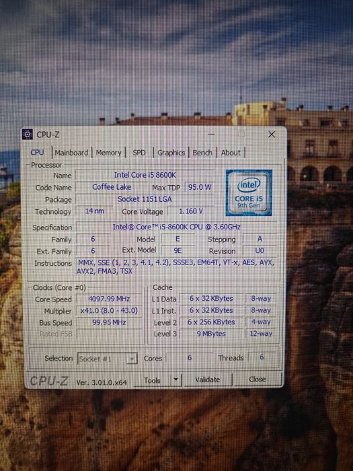Click the Level 3 cache value 9 MBytes
The width and height of the screenshot is (353, 471).
click(211, 334)
